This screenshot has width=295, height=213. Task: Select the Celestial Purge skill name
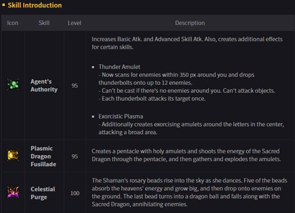(43, 193)
